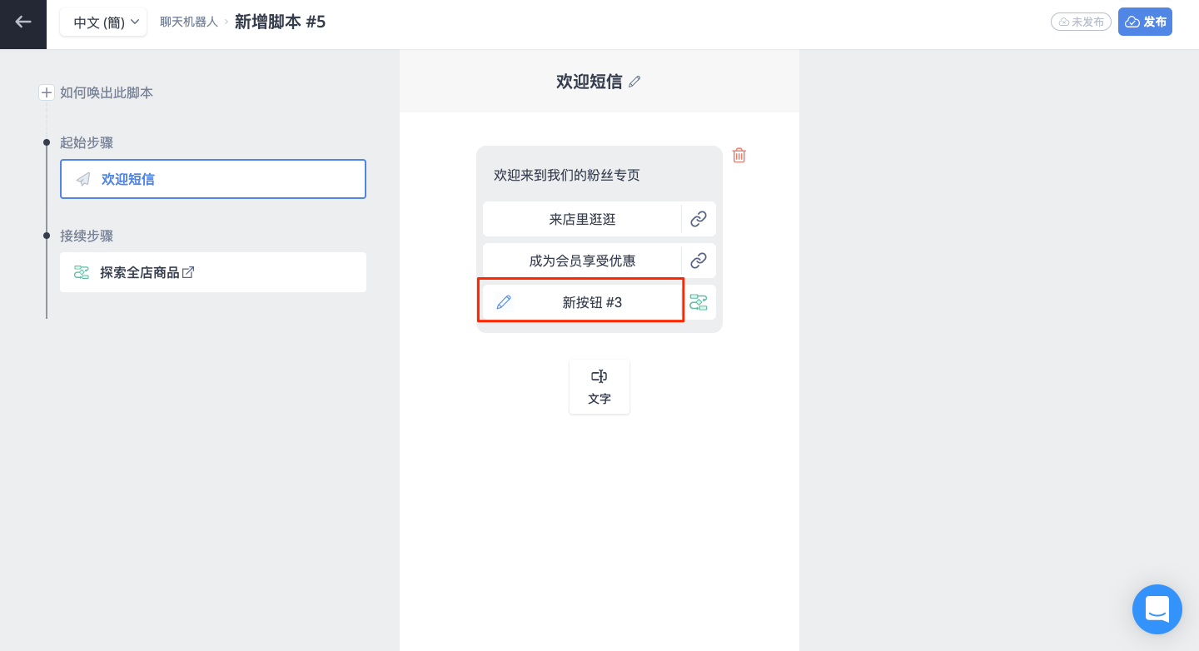Open external link icon beside 探索全店商品
The width and height of the screenshot is (1199, 651).
coord(189,272)
